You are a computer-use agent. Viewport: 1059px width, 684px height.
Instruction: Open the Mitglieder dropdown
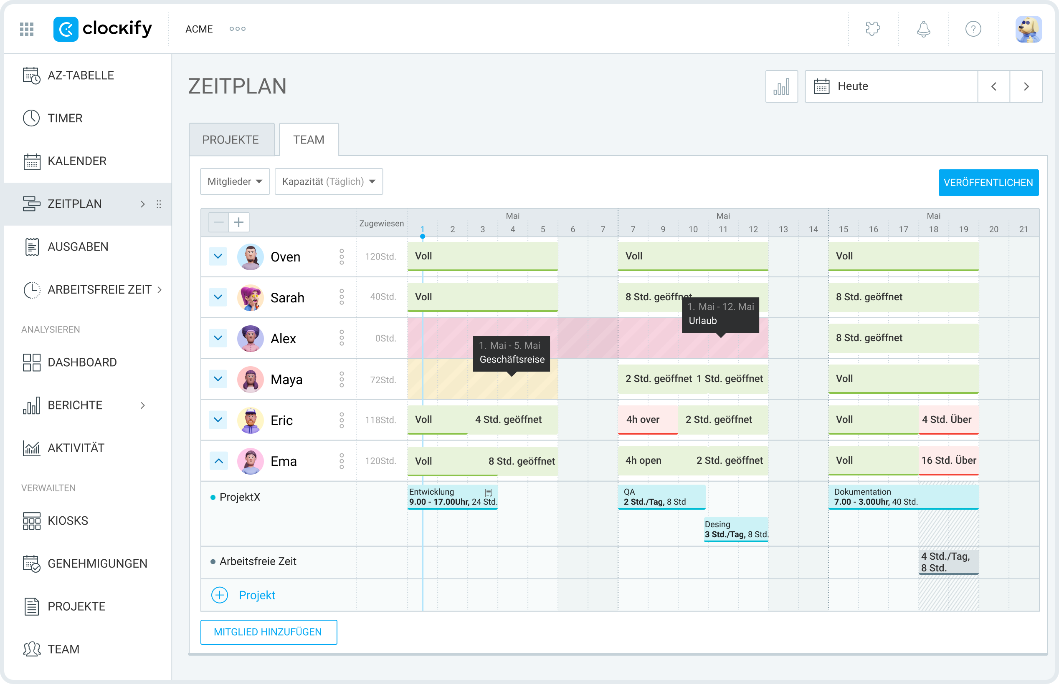(x=234, y=181)
